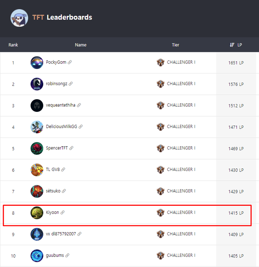Click the TFT Leaderboards title
The image size is (259, 267).
pos(62,17)
